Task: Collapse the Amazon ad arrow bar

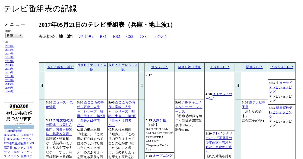Action: click(x=19, y=127)
